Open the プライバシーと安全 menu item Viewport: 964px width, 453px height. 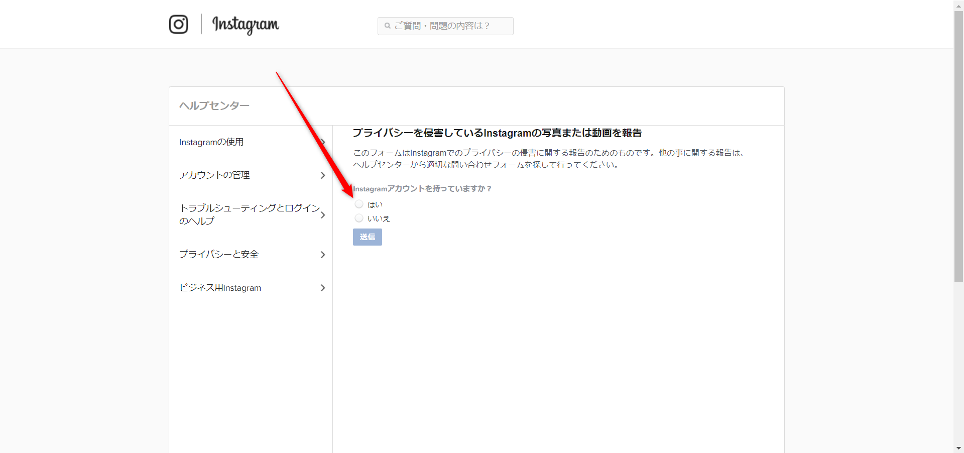pyautogui.click(x=251, y=255)
